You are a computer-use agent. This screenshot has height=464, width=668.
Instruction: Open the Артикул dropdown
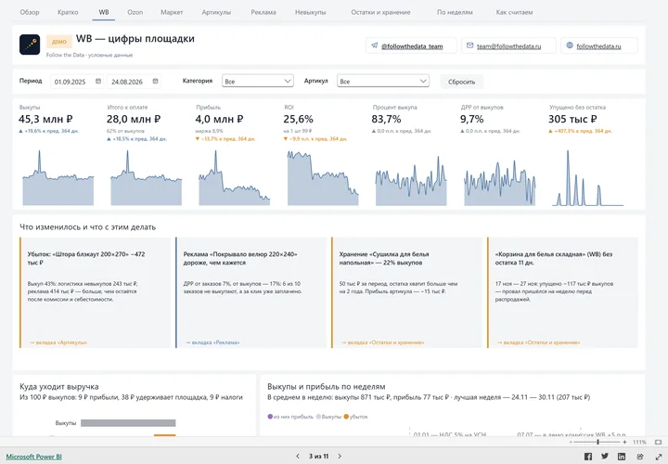pos(383,81)
